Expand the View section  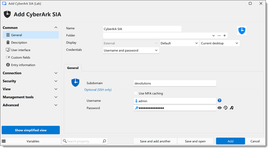pyautogui.click(x=56, y=89)
